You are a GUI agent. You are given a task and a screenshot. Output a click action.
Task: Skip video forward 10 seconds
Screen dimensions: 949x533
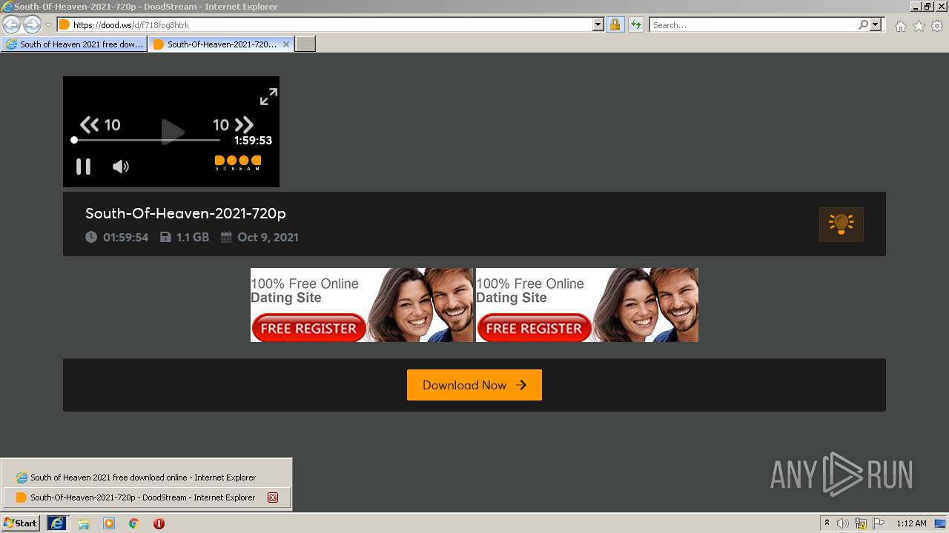(x=233, y=124)
